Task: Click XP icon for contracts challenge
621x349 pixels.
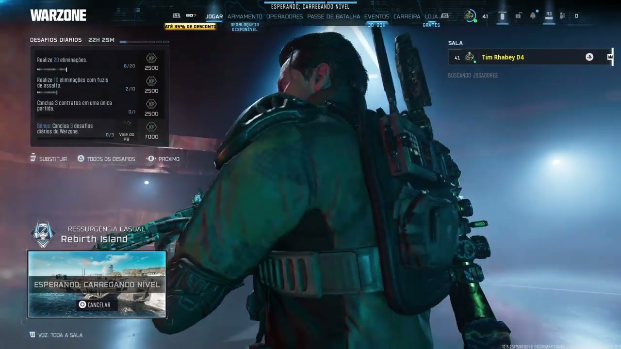Action: pyautogui.click(x=151, y=104)
